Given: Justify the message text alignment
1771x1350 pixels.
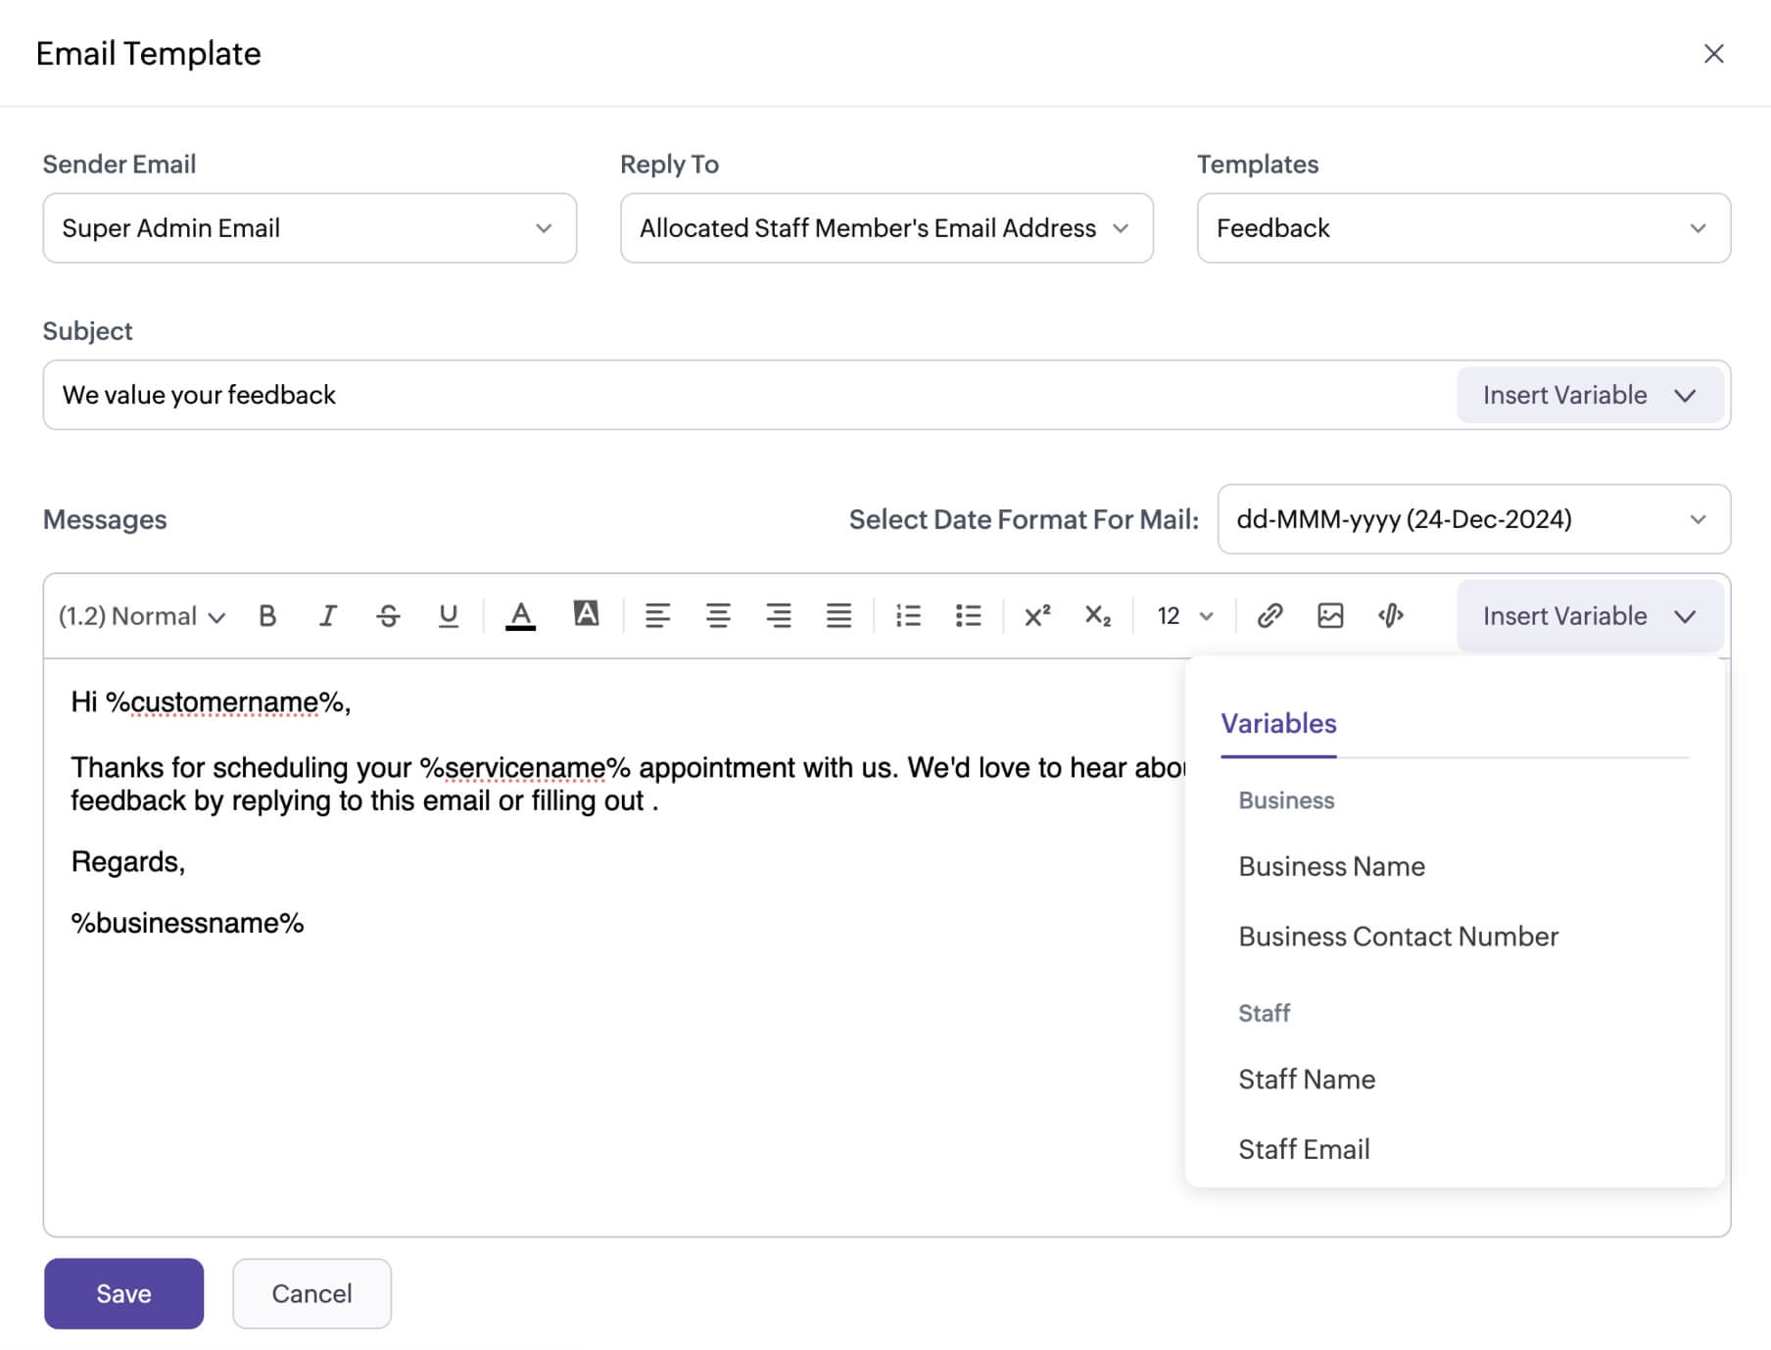Looking at the screenshot, I should point(838,616).
